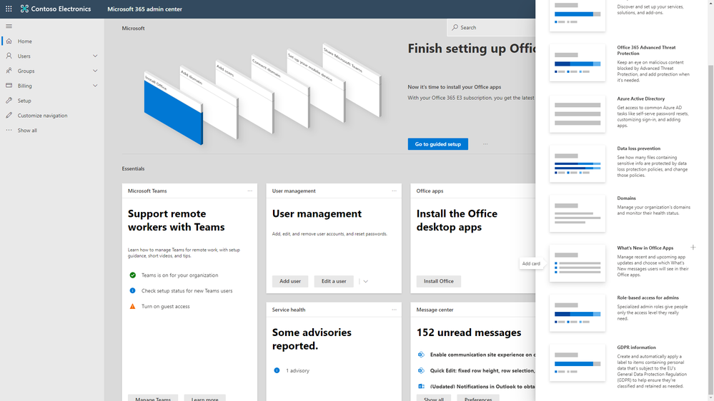Click the Setup wrench icon
The width and height of the screenshot is (714, 401).
9,101
